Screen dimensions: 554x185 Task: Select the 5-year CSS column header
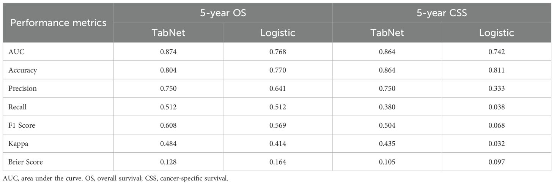(x=442, y=13)
